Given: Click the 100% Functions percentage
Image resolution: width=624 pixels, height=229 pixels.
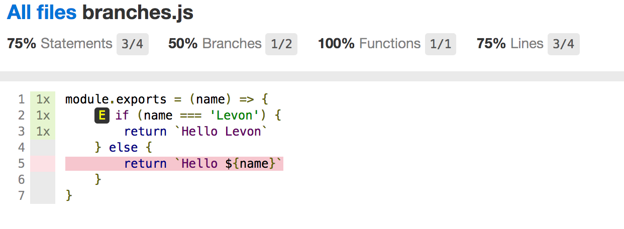Looking at the screenshot, I should coord(337,44).
